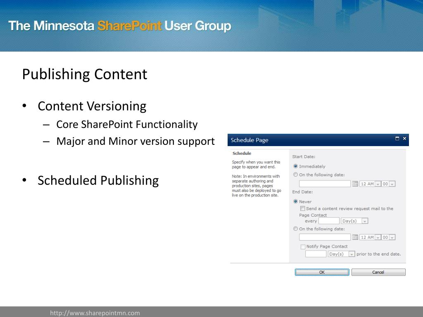
Task: Click the 'Scheduled Publishing' bullet
Action: coord(98,180)
